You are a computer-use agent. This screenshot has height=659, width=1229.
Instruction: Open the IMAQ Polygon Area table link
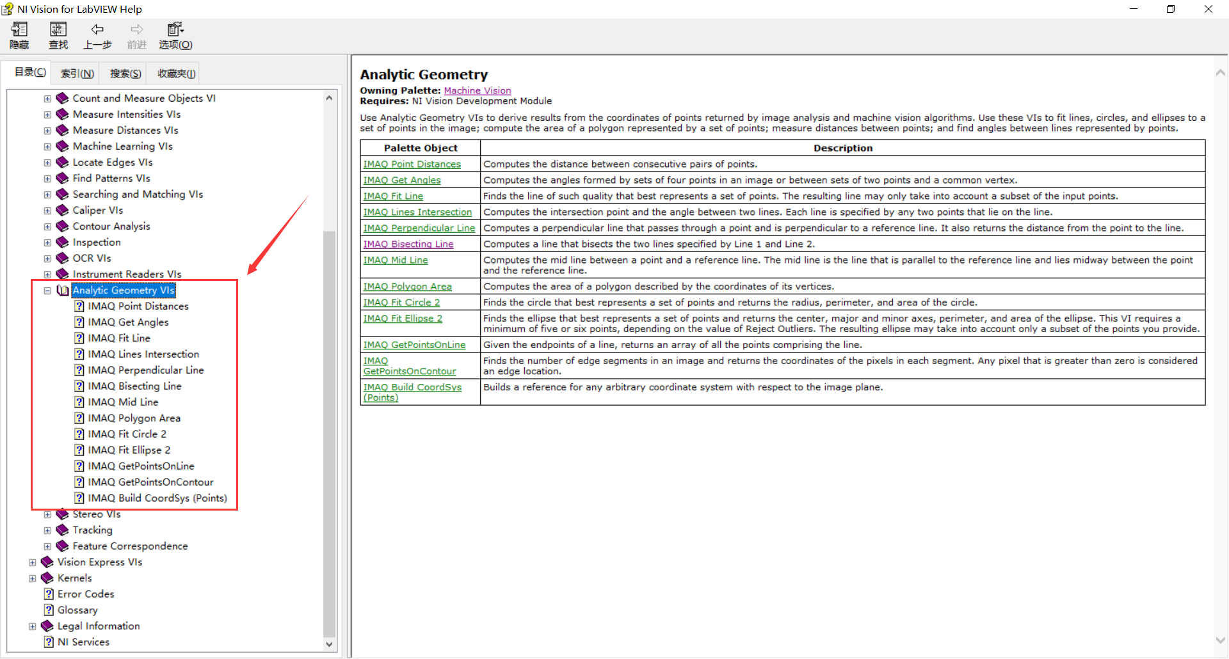(x=407, y=287)
